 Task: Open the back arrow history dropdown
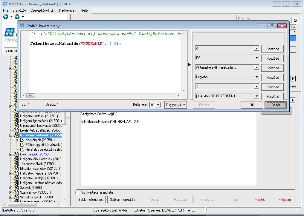11,17
